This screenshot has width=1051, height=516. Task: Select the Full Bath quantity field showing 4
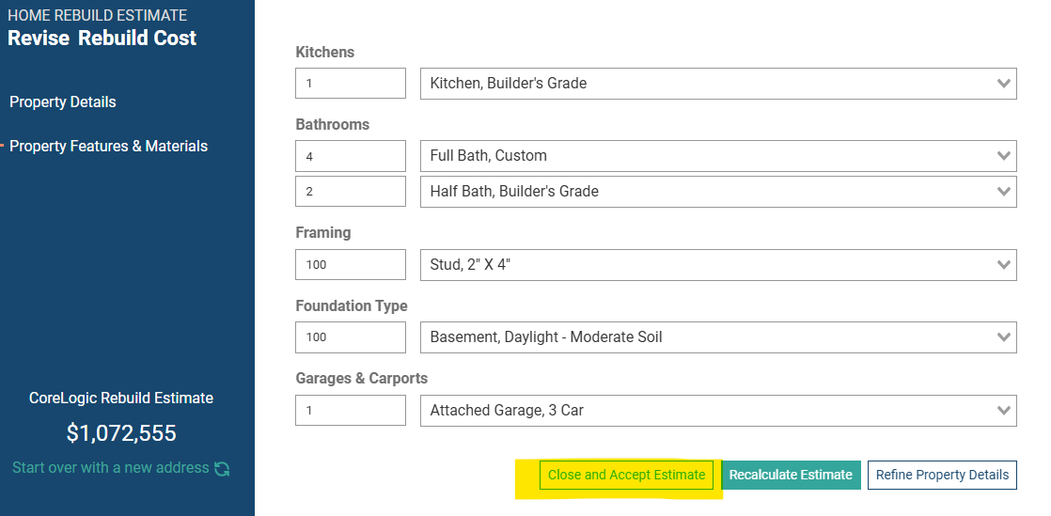coord(351,156)
